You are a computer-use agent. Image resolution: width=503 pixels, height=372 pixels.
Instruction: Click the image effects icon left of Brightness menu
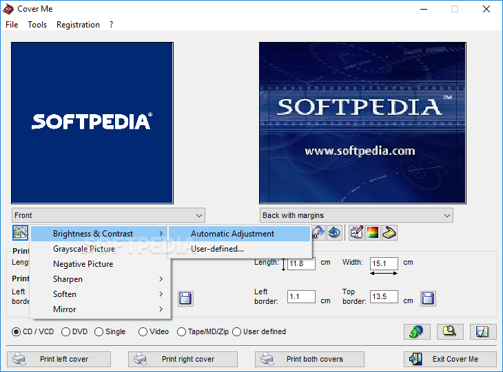(x=20, y=232)
